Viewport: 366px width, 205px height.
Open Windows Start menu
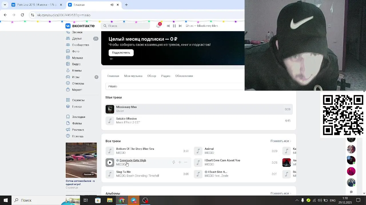point(6,200)
